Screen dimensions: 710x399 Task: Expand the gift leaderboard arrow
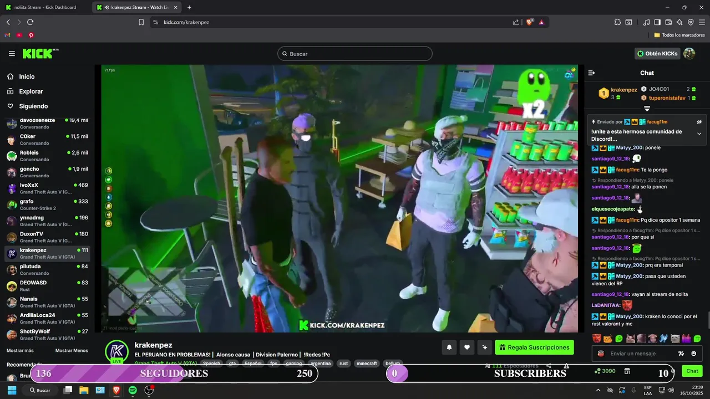[x=647, y=108]
